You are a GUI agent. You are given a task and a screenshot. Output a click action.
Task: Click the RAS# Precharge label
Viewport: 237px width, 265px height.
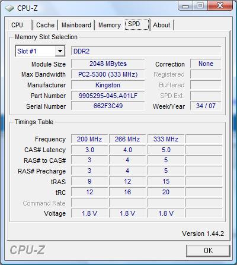[41, 171]
